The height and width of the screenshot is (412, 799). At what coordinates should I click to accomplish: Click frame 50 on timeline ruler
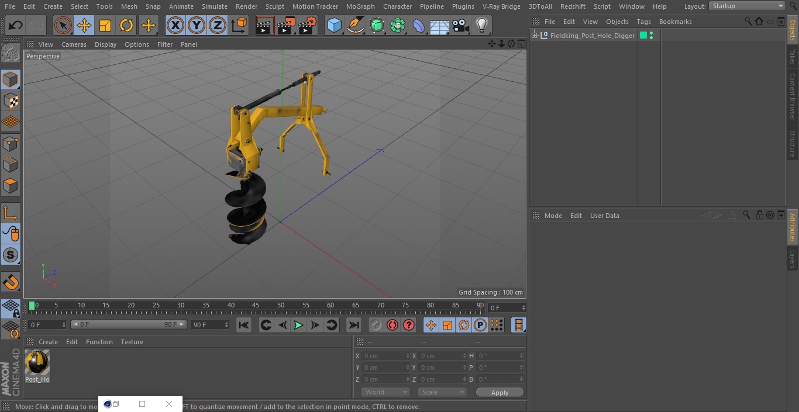281,305
